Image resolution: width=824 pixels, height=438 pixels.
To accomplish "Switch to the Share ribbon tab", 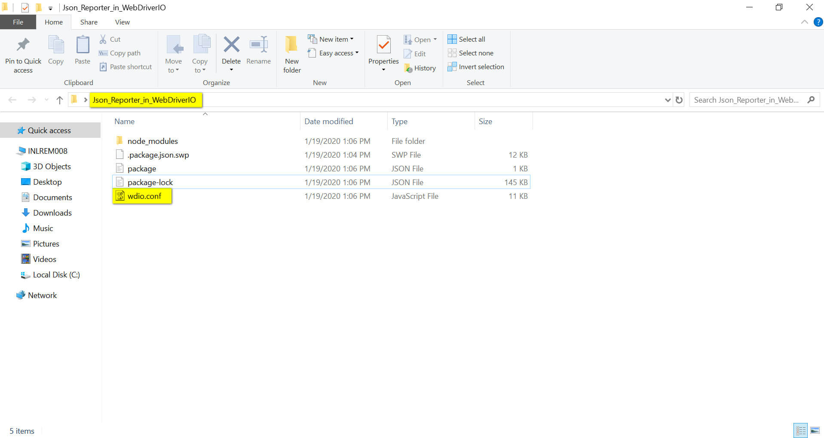I will pyautogui.click(x=89, y=22).
